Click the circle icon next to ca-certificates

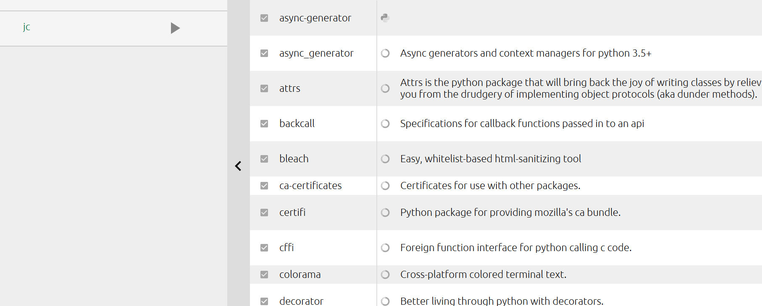tap(385, 186)
